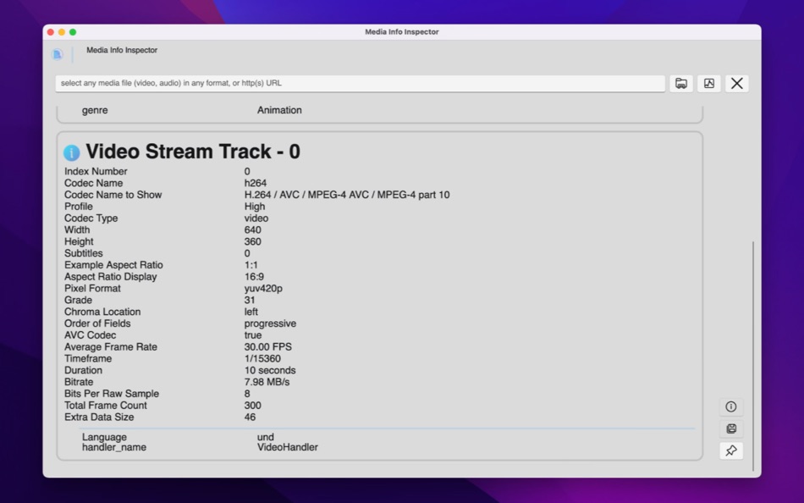Click the Timeframe value 1/15360
Image resolution: width=804 pixels, height=503 pixels.
click(x=262, y=359)
